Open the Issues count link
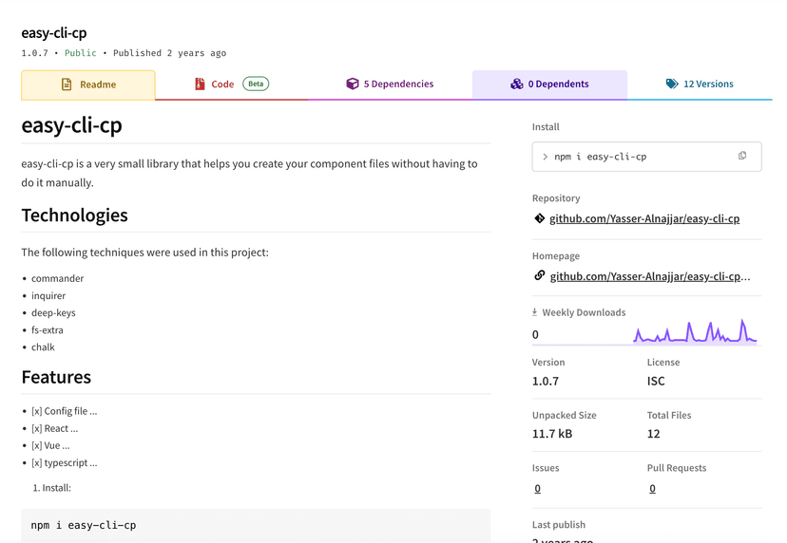Image resolution: width=787 pixels, height=543 pixels. 538,488
